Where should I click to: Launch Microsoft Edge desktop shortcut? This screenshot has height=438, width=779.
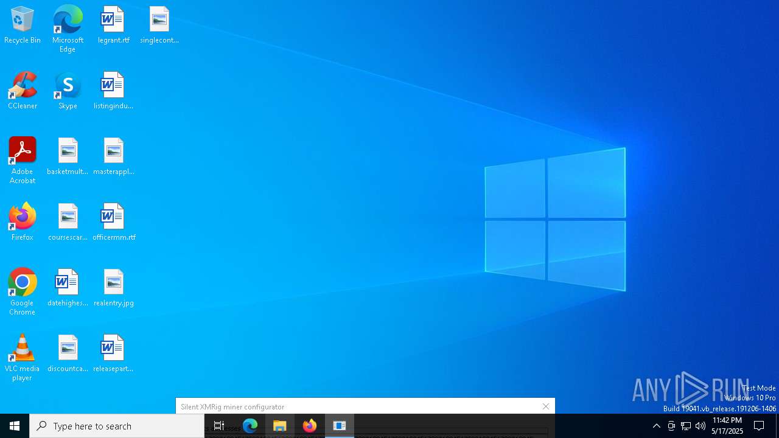(68, 29)
